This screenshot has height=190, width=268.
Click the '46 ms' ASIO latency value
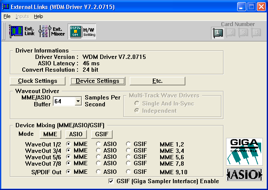[x=91, y=63]
